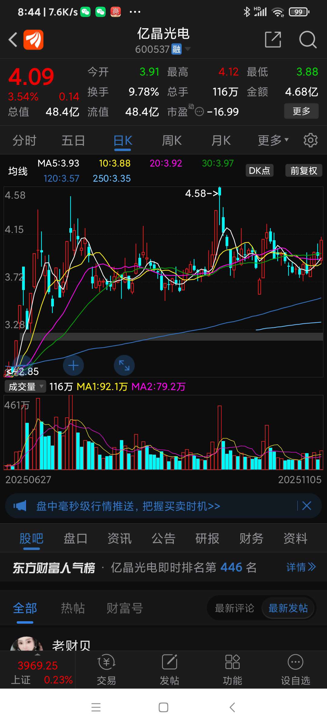Screen dimensions: 327x728
Task: Expand the 成交量 indicator dropdown
Action: point(25,386)
